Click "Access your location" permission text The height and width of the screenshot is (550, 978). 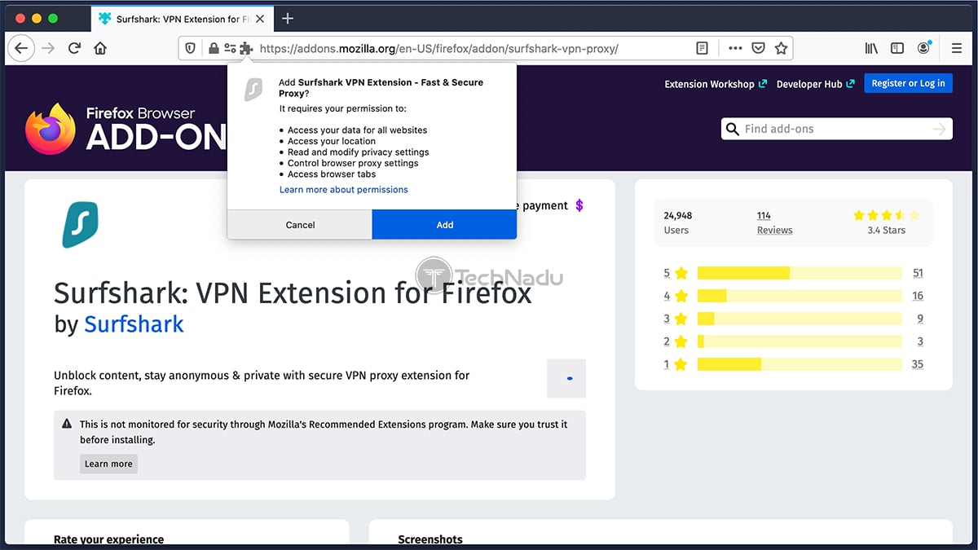(x=331, y=141)
